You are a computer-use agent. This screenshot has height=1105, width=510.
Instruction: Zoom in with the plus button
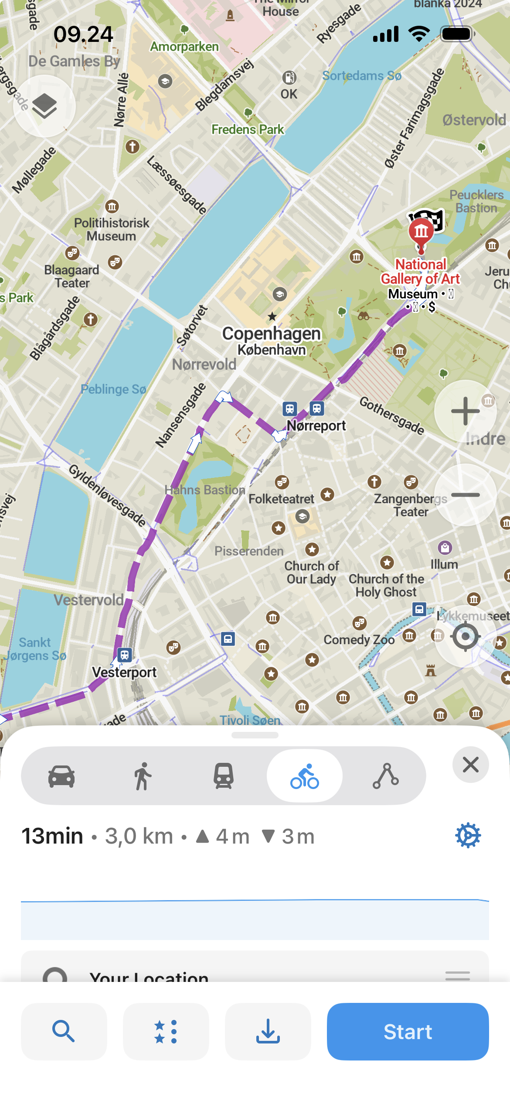click(x=466, y=411)
